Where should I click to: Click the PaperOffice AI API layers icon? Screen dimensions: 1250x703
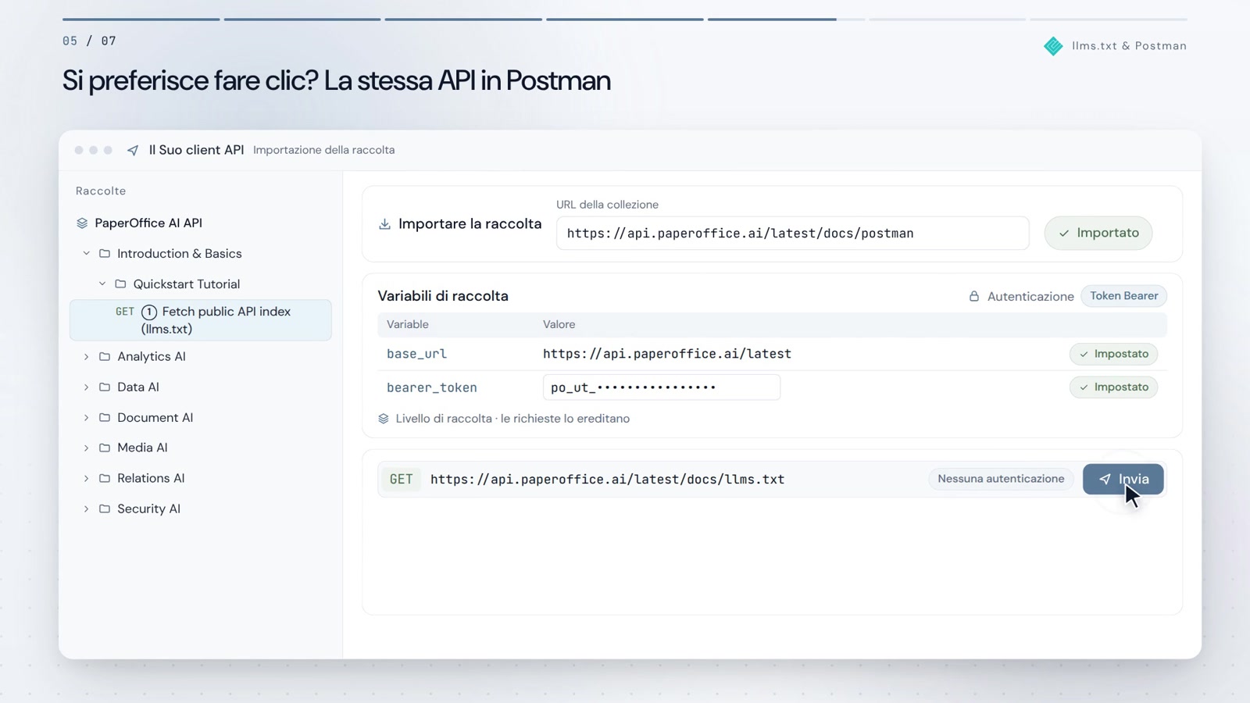coord(82,223)
